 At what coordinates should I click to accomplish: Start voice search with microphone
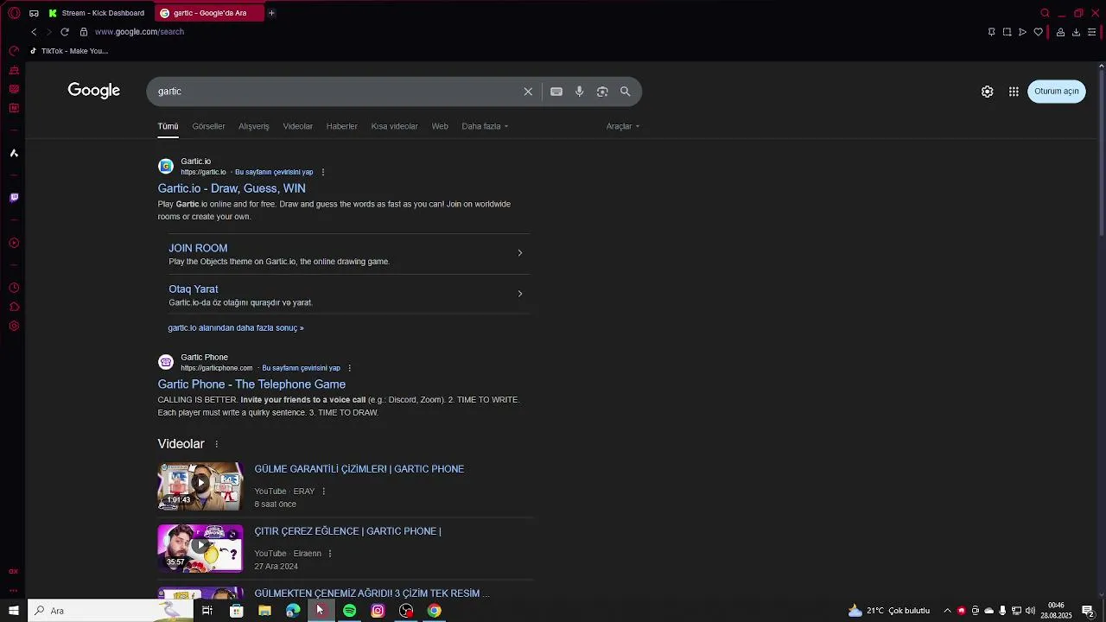(579, 92)
